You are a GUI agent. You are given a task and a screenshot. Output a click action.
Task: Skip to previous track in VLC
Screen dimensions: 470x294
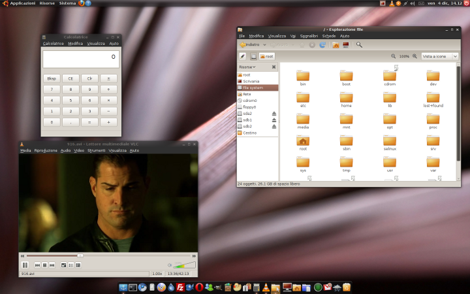coord(37,265)
